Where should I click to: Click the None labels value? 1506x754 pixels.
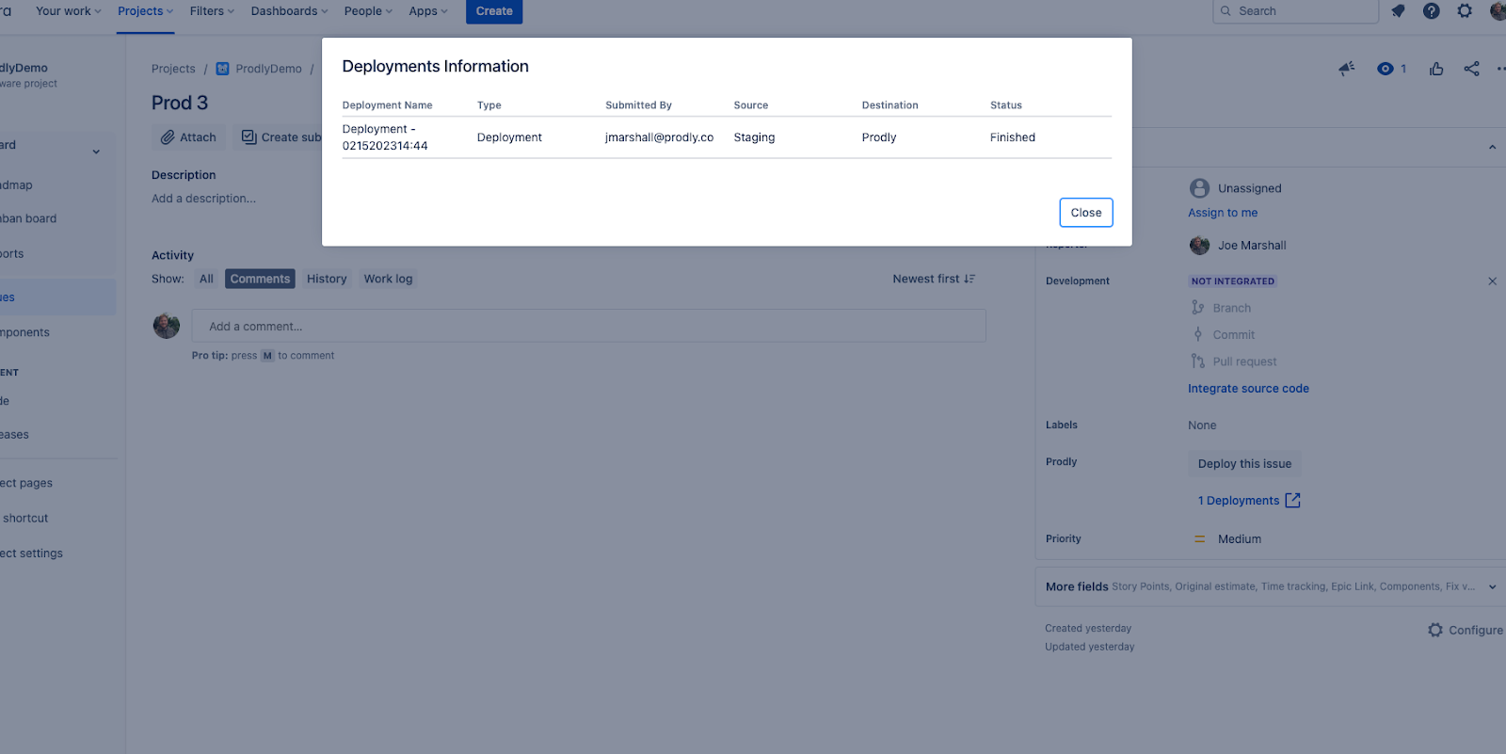tap(1202, 425)
